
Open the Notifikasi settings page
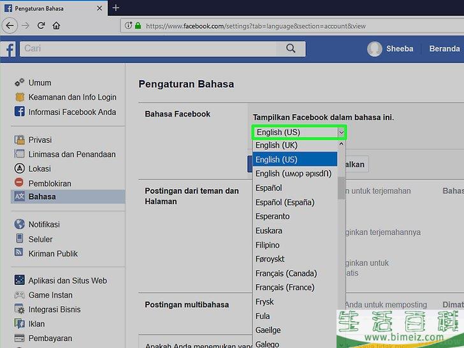click(44, 224)
